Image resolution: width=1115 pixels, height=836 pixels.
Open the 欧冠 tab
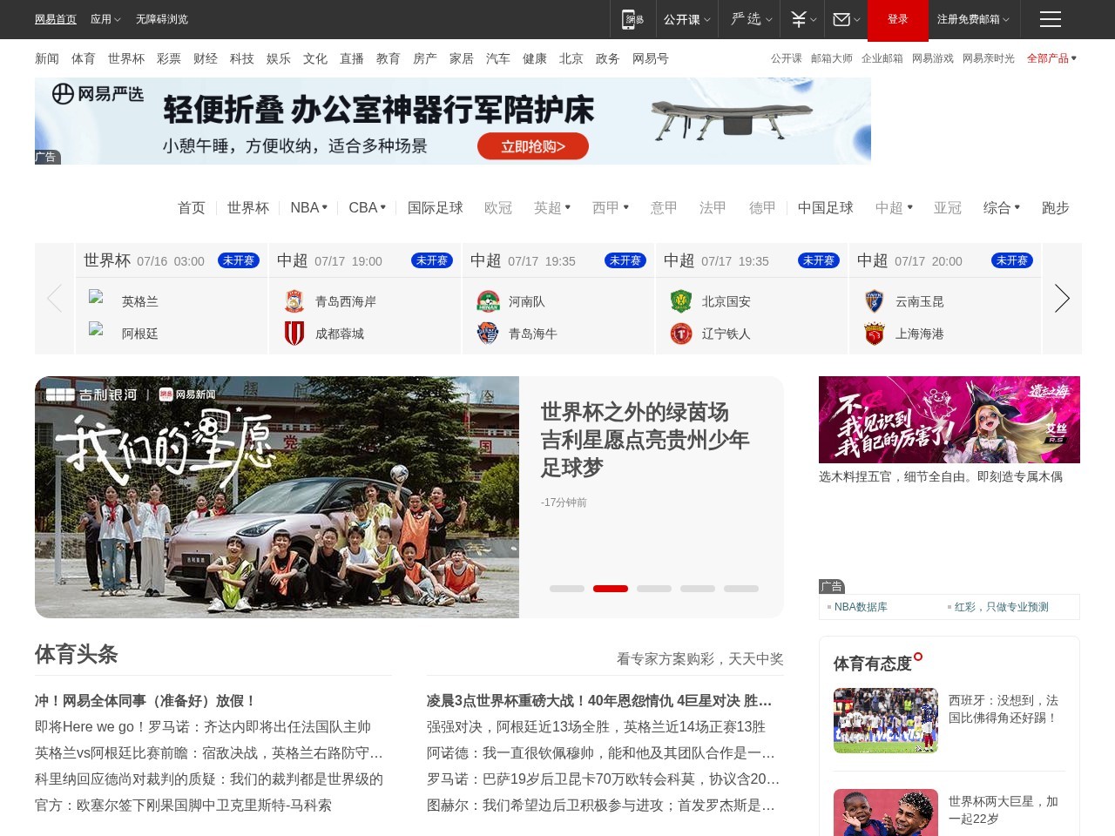pyautogui.click(x=498, y=207)
